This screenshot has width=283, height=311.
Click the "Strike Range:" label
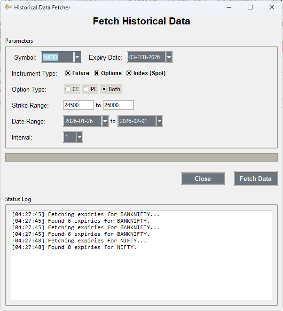pos(30,105)
